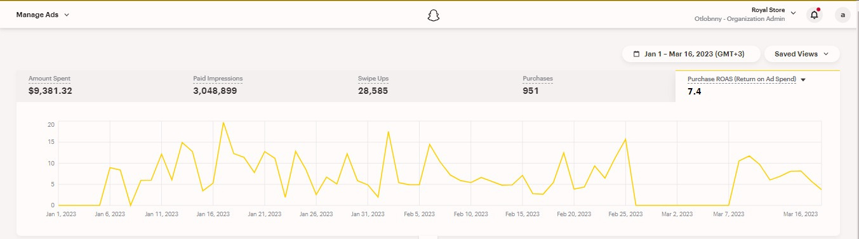Click the $9,381.32 amount value
This screenshot has width=859, height=239.
[50, 91]
